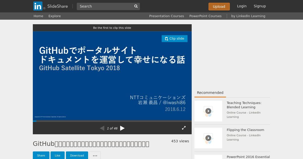Click the 453 views count
The width and height of the screenshot is (303, 159).
point(180,141)
